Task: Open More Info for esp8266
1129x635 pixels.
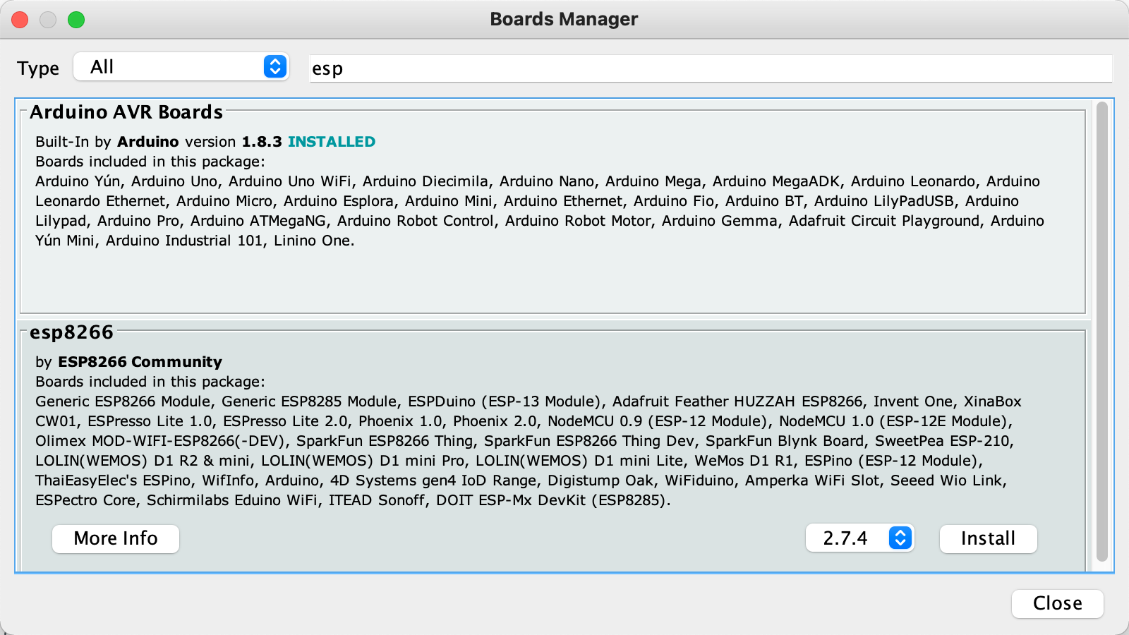Action: (x=116, y=538)
